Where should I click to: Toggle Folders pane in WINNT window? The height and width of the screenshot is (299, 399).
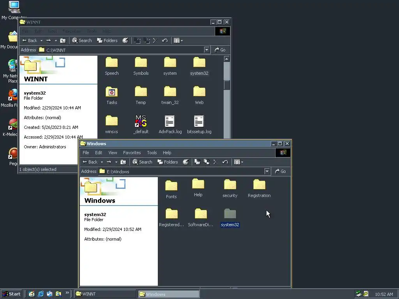coord(108,40)
